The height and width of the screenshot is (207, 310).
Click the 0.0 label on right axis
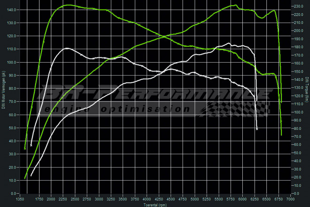tap(297, 193)
